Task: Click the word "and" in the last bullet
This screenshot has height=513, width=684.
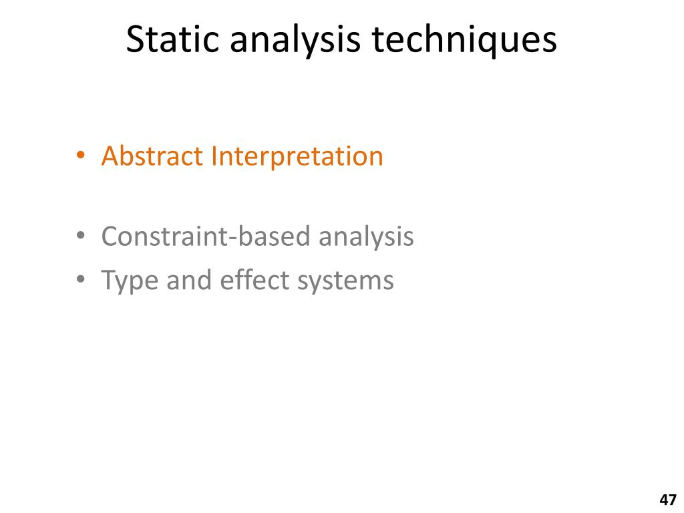Action: [x=189, y=280]
